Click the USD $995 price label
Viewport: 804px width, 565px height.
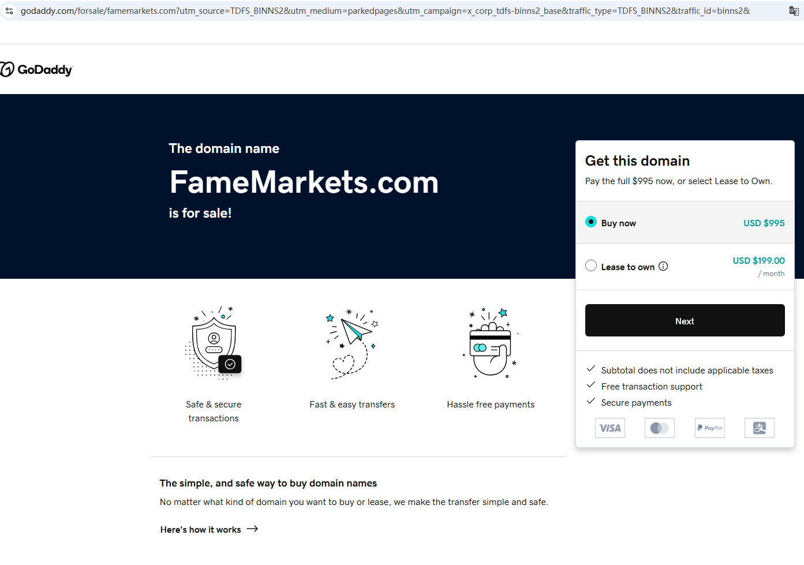(x=764, y=223)
